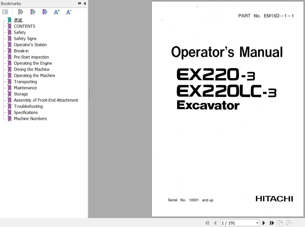The width and height of the screenshot is (305, 227).
Task: Click the panel splitter handle beside bookmarks
Action: point(89,94)
